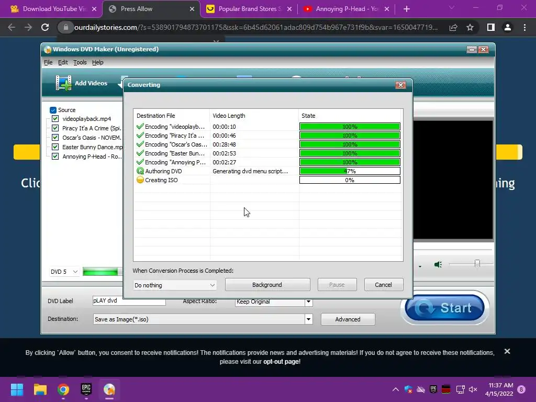Image resolution: width=536 pixels, height=402 pixels.
Task: Uncheck the Oscar's Oasis video
Action: click(x=55, y=138)
